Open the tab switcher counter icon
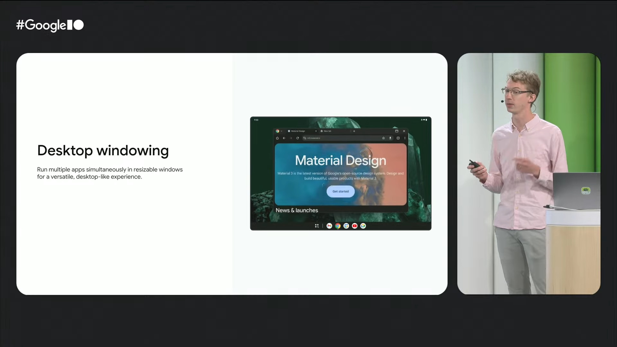The height and width of the screenshot is (347, 617). coord(398,138)
